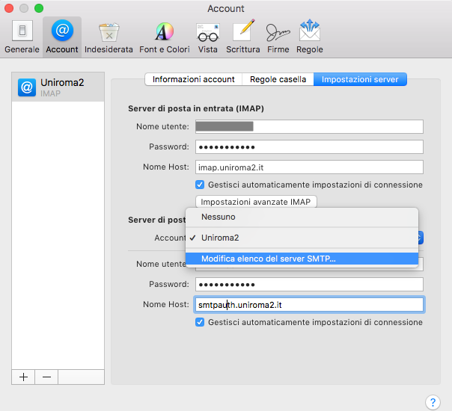Open Impostazioni avanzate IMAP
The height and width of the screenshot is (411, 452).
[256, 202]
